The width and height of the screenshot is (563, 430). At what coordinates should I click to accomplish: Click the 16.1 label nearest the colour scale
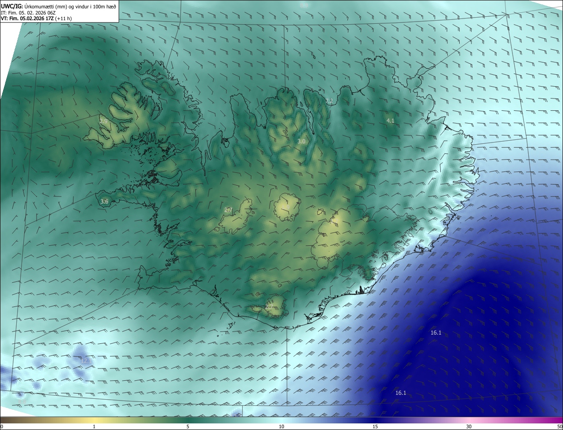401,393
